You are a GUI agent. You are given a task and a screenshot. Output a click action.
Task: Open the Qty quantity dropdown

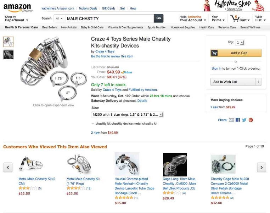(240, 42)
